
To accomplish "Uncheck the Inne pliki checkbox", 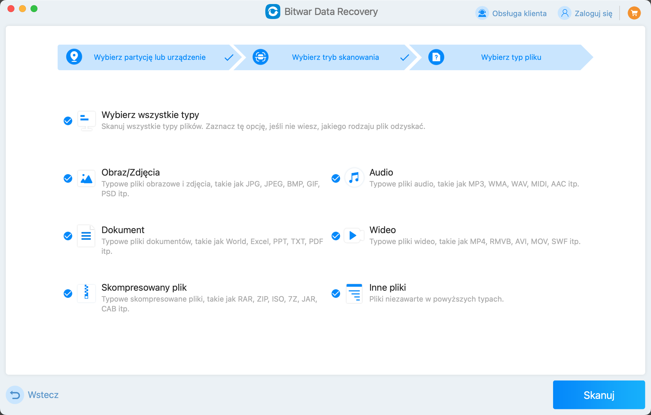I will (x=336, y=294).
